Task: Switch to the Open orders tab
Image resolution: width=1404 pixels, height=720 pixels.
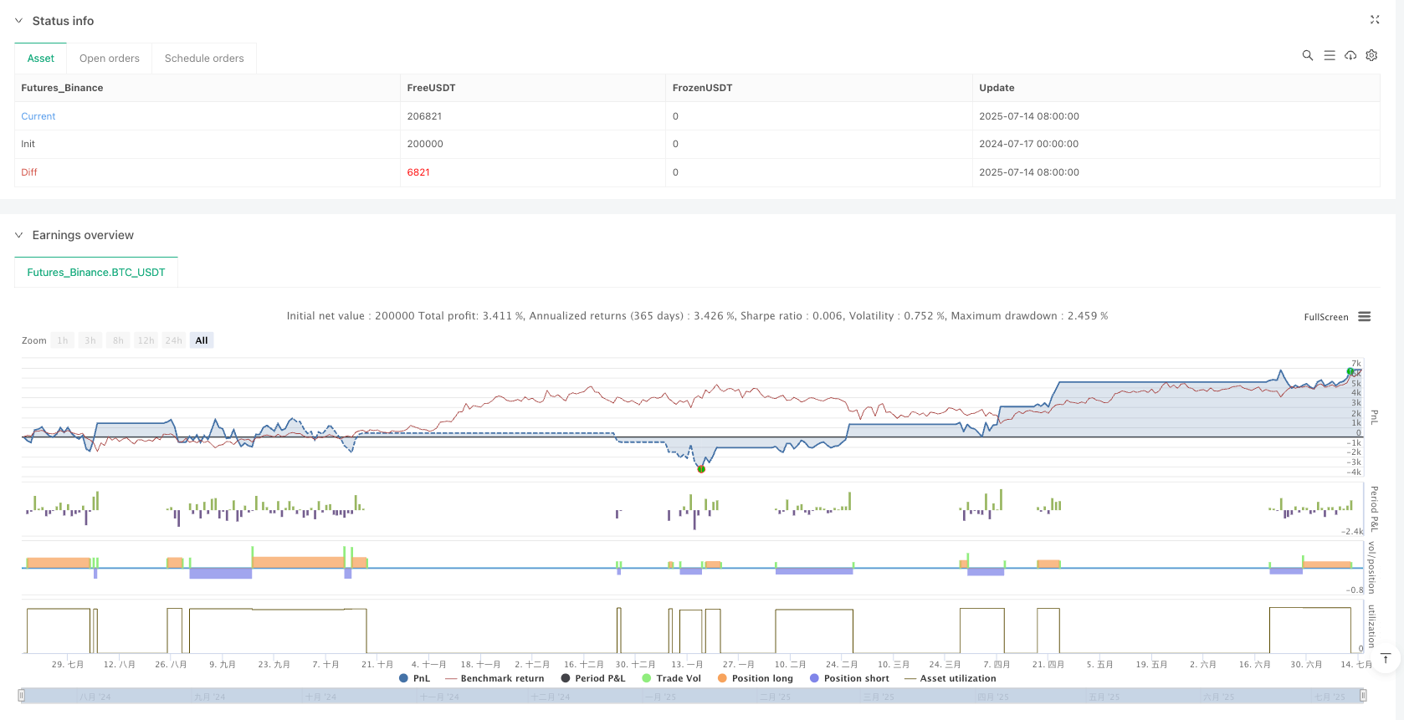Action: pyautogui.click(x=110, y=59)
